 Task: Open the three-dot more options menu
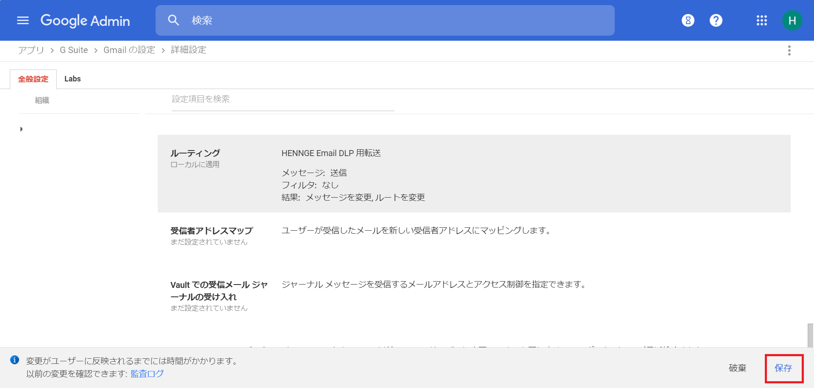point(789,50)
